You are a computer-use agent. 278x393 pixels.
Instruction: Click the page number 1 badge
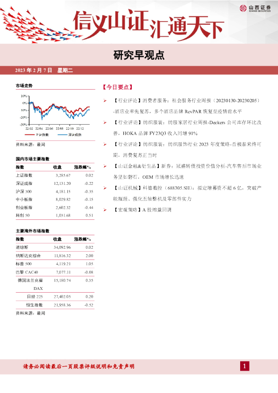point(245,366)
